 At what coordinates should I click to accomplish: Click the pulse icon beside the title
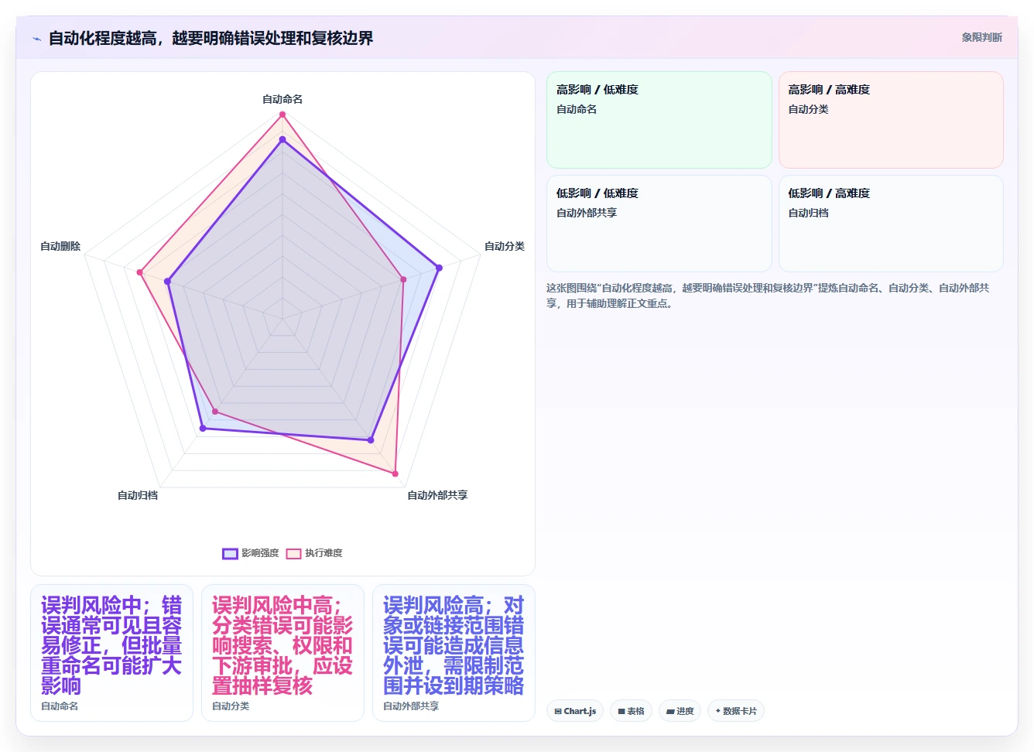coord(36,39)
